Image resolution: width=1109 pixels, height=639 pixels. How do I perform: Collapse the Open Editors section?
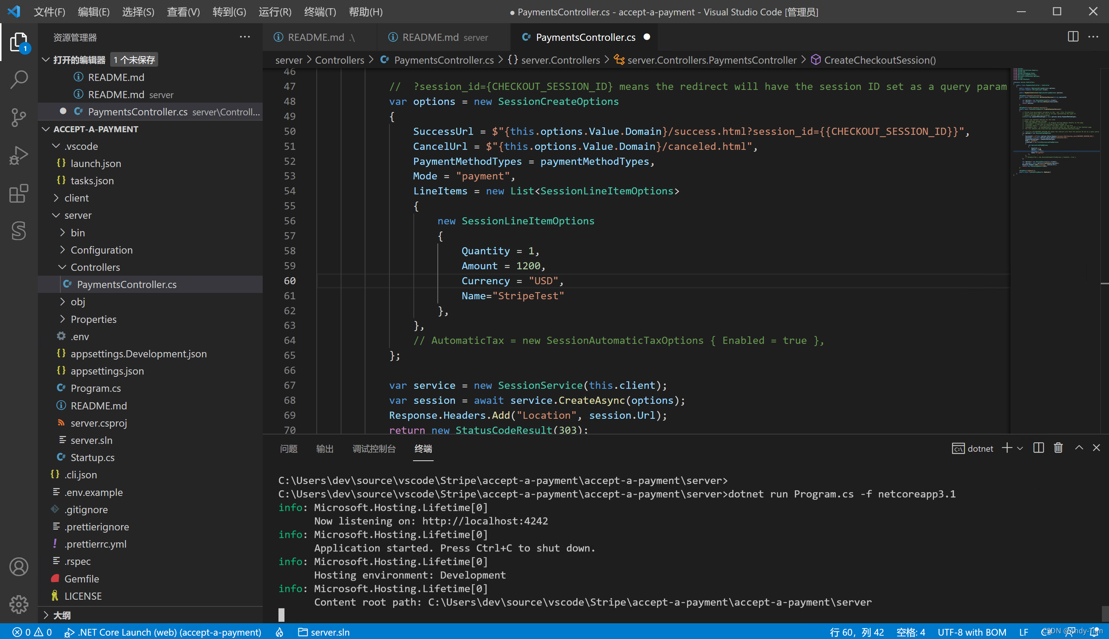click(46, 60)
